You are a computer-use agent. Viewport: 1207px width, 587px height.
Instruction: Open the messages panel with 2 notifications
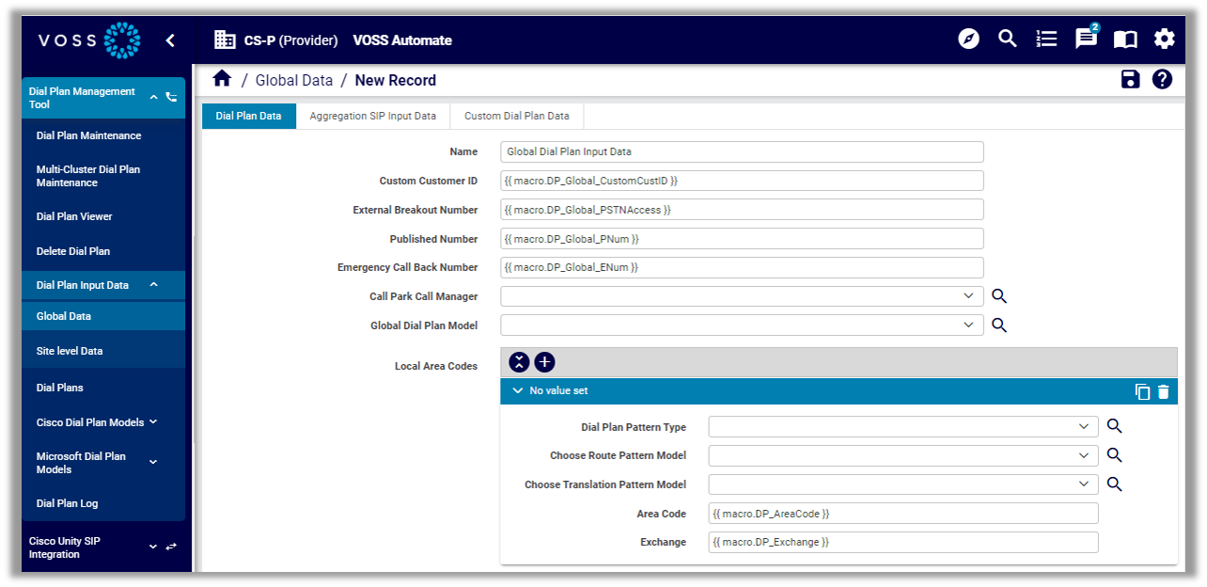coord(1086,40)
